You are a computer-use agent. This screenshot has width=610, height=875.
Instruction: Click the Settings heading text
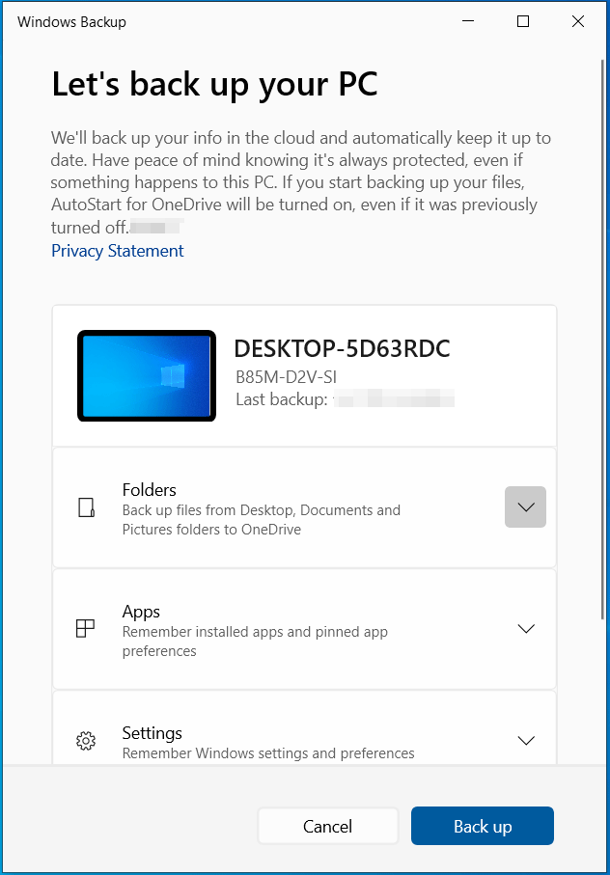pos(152,733)
